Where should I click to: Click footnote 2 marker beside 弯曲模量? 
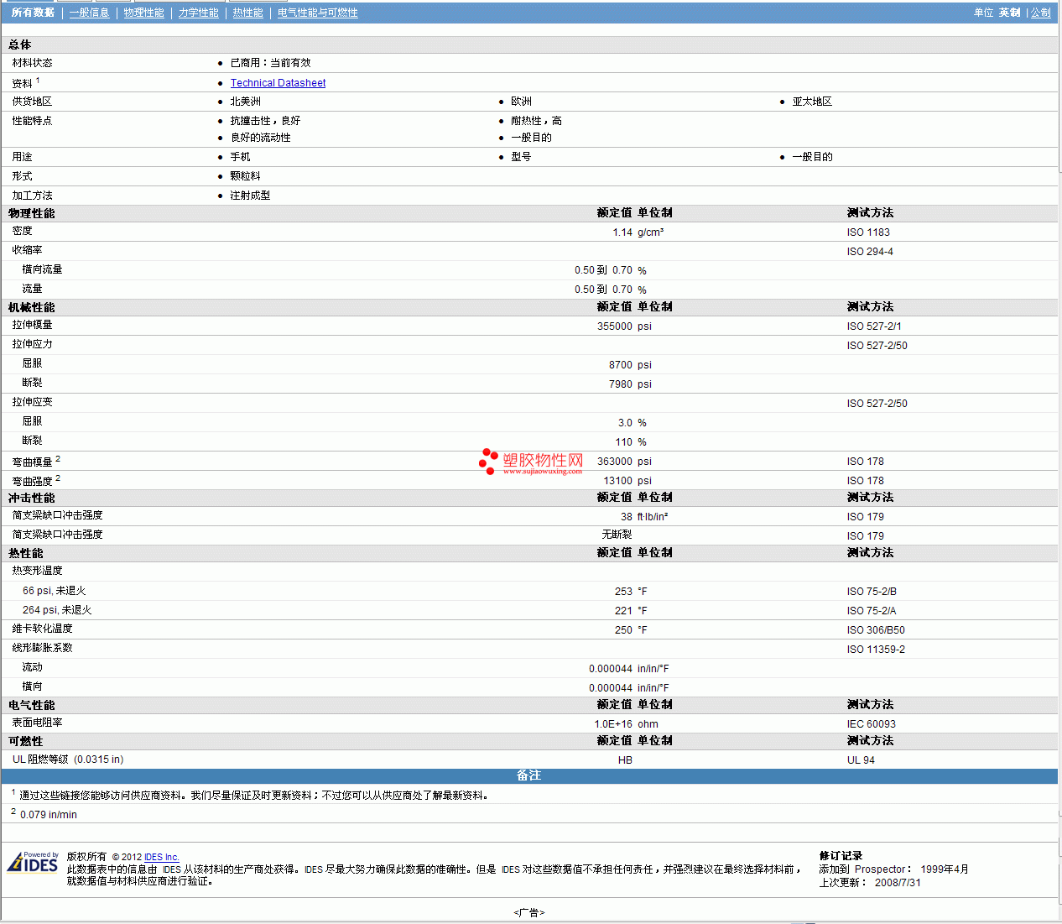tap(58, 459)
